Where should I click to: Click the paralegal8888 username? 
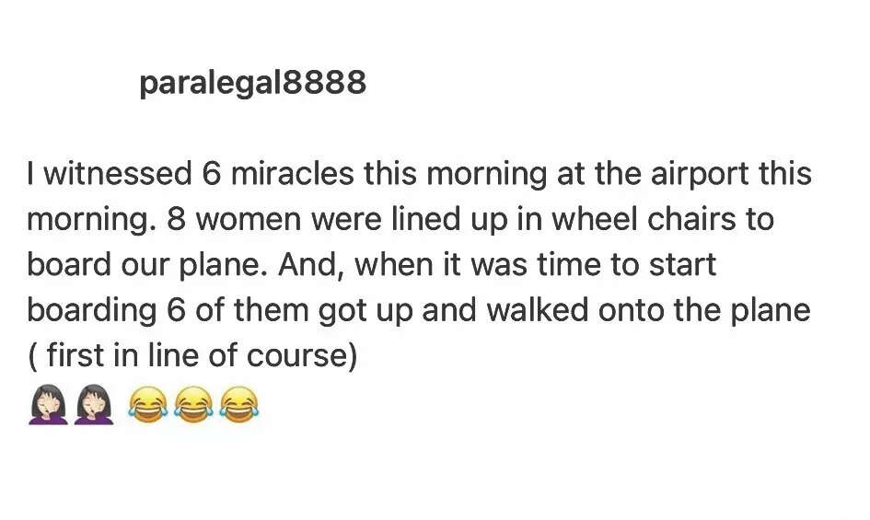point(252,83)
